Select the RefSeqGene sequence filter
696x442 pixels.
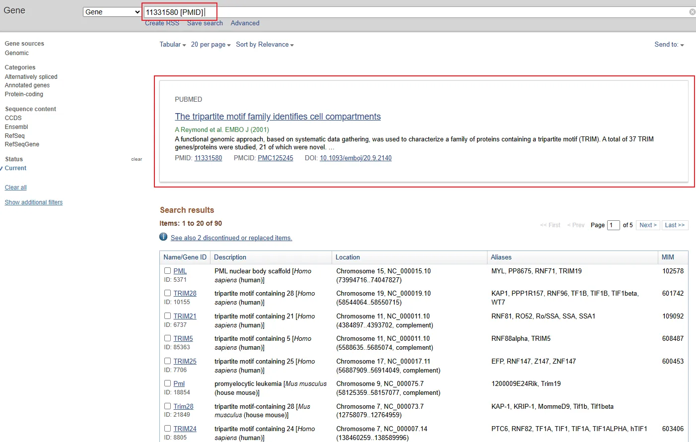(22, 144)
